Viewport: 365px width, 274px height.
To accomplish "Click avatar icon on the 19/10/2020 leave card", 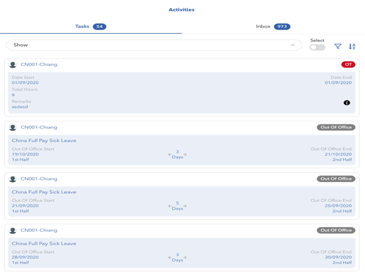I will (x=13, y=128).
